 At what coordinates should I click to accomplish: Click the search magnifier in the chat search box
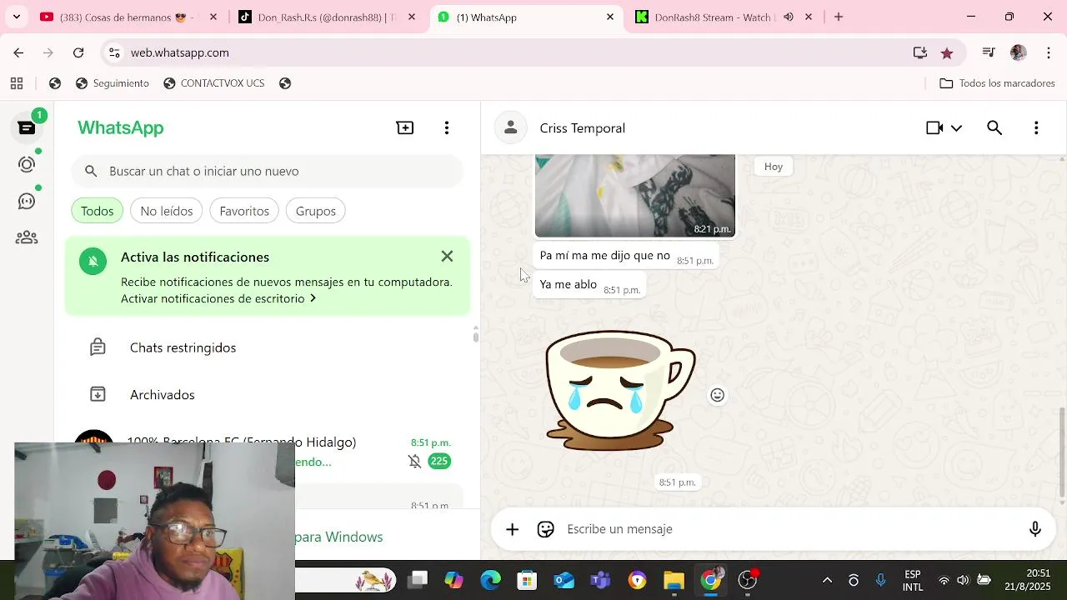(91, 171)
